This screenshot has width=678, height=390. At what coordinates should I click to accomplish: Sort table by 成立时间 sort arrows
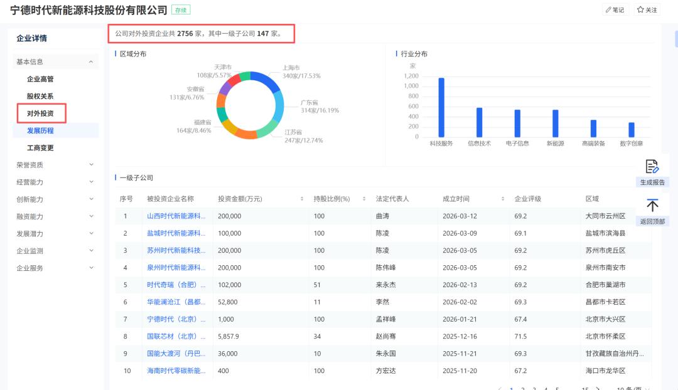pyautogui.click(x=502, y=199)
